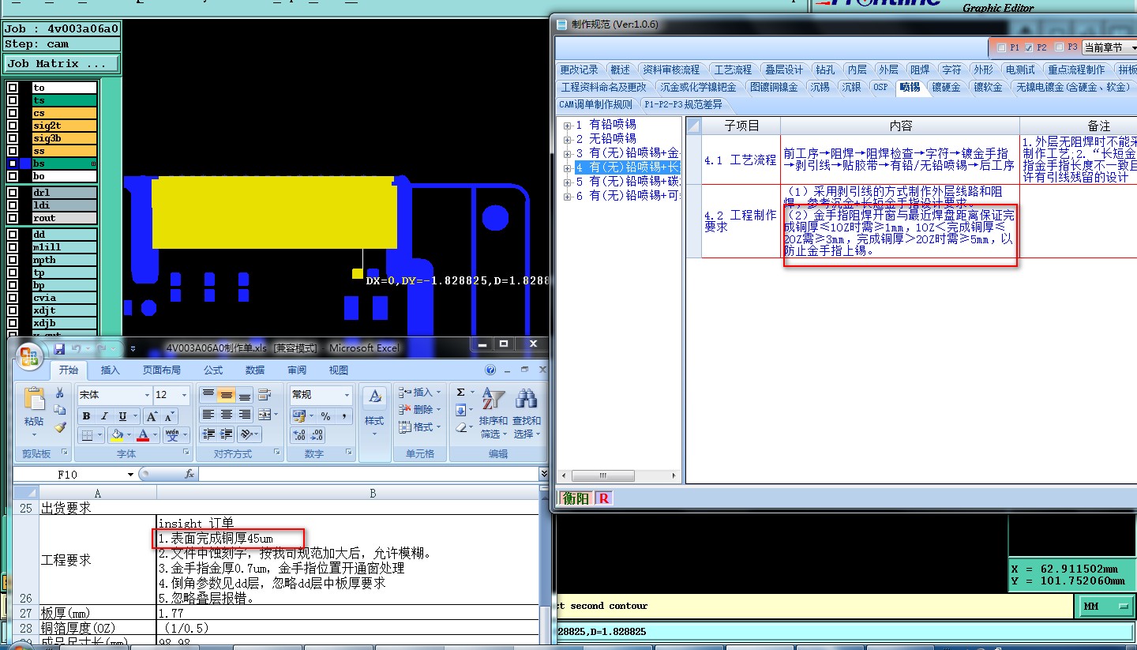Click the Wrap Text icon
This screenshot has height=650, width=1137.
coord(265,395)
